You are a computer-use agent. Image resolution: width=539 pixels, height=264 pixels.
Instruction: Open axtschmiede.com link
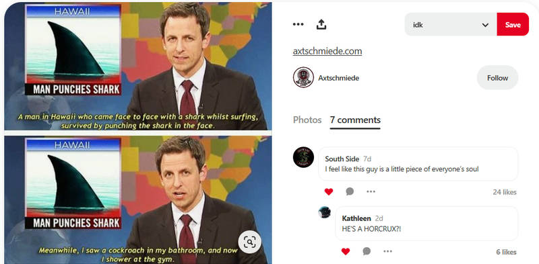pyautogui.click(x=327, y=52)
